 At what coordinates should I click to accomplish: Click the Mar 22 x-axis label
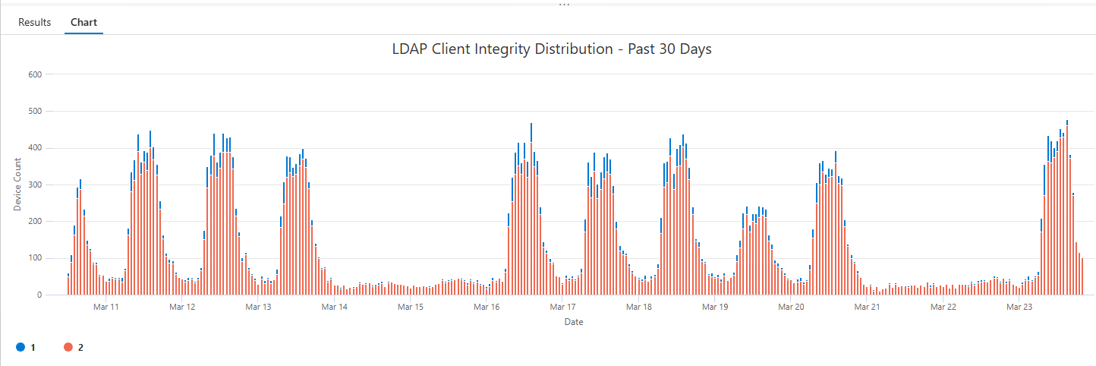pyautogui.click(x=943, y=308)
